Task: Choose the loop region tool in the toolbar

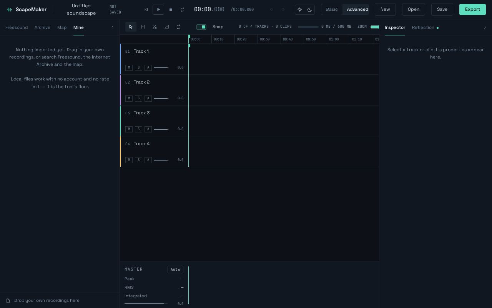Action: [178, 27]
